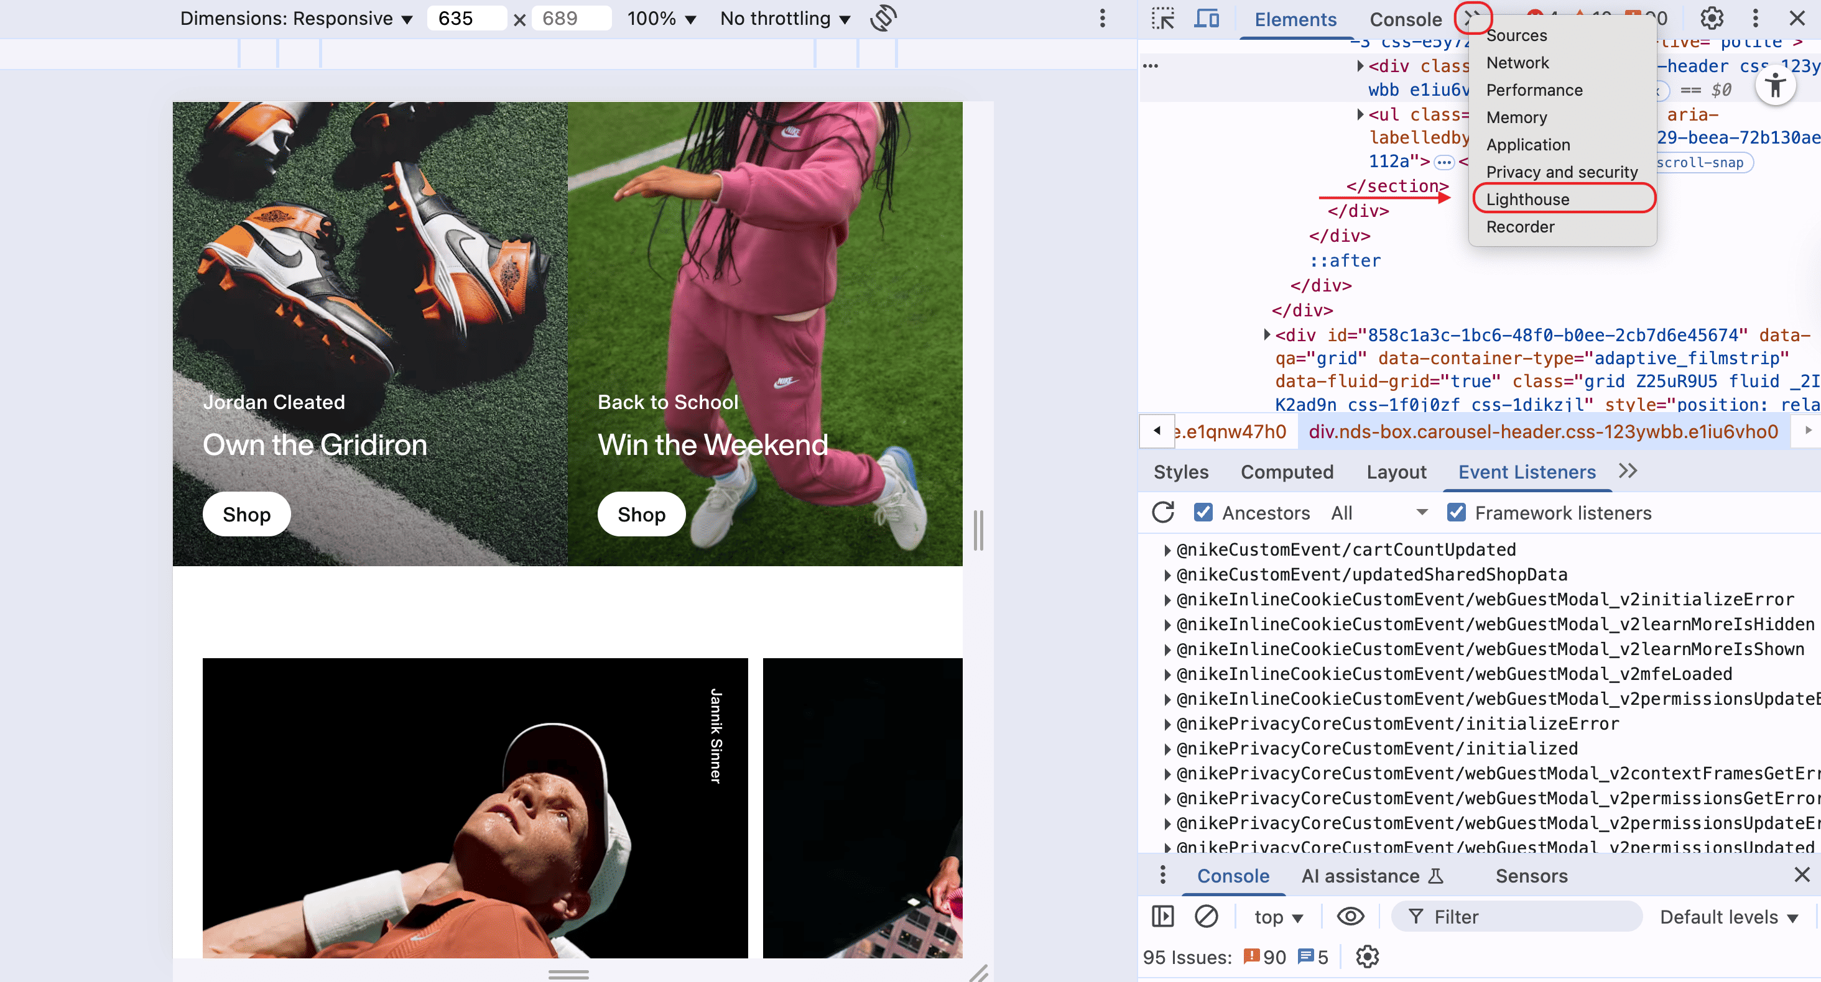Open the 100% zoom dropdown

(x=661, y=19)
